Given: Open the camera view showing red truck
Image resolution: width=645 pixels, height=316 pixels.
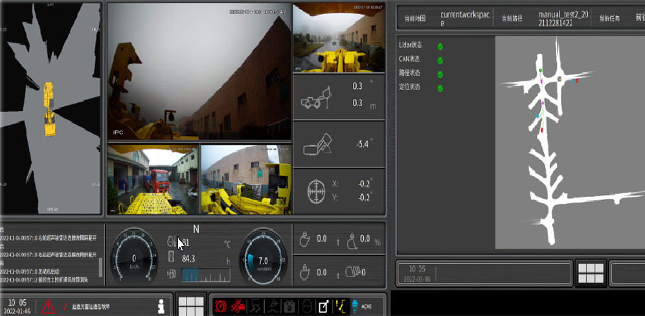Looking at the screenshot, I should tap(153, 179).
